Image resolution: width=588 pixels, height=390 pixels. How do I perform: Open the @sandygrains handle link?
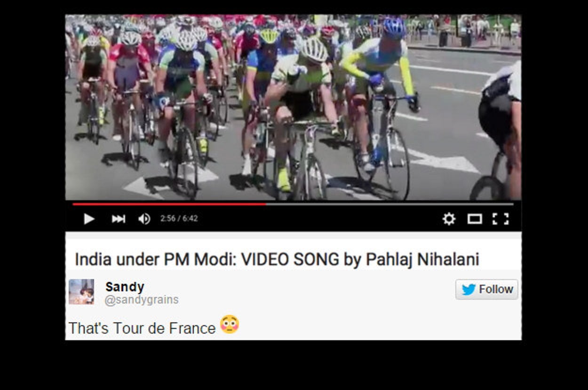[142, 300]
